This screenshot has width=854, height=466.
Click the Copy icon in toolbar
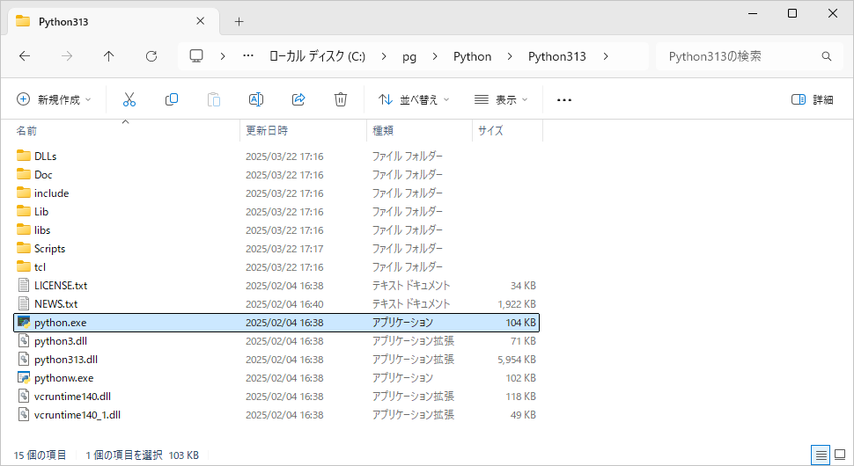[x=172, y=99]
